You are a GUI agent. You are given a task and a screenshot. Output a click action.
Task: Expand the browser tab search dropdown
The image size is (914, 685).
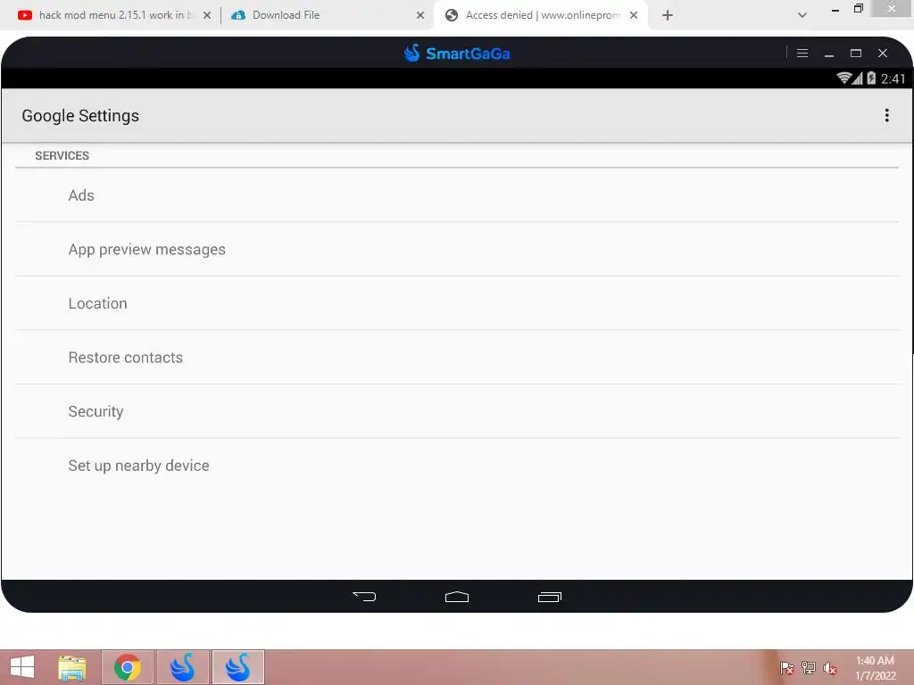(x=802, y=15)
